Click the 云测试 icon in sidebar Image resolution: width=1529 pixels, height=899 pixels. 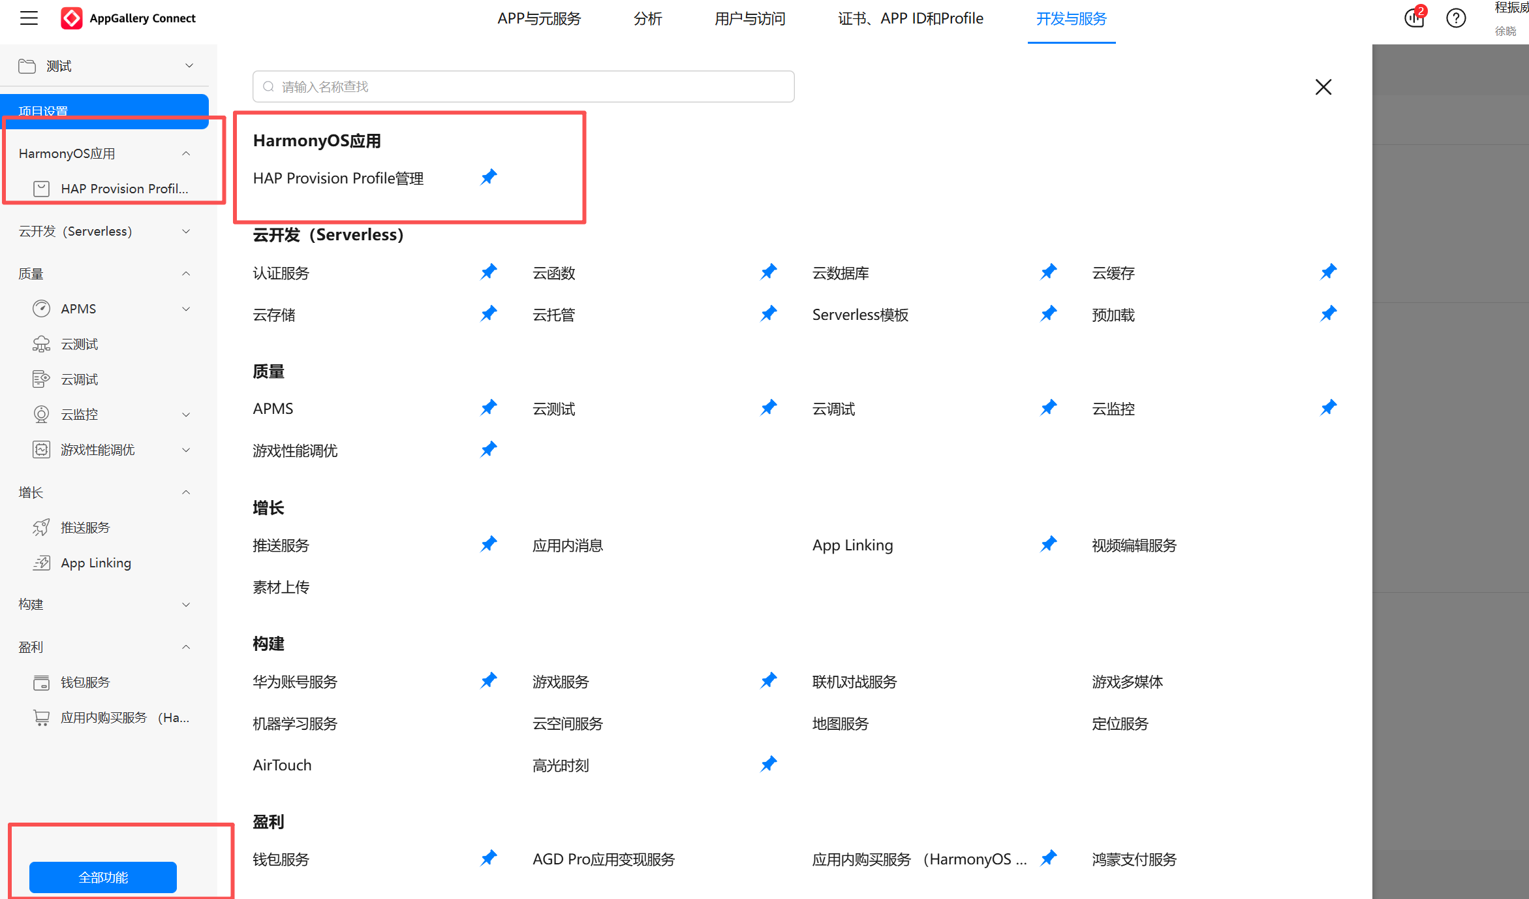pyautogui.click(x=41, y=344)
